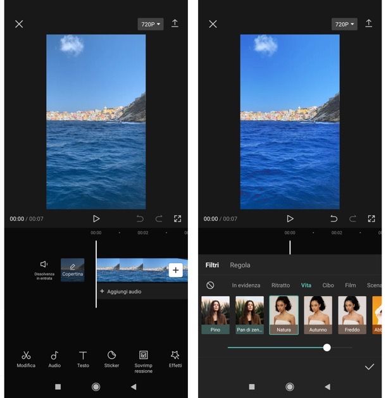
Task: Select the In evidenza filter category
Action: point(246,285)
